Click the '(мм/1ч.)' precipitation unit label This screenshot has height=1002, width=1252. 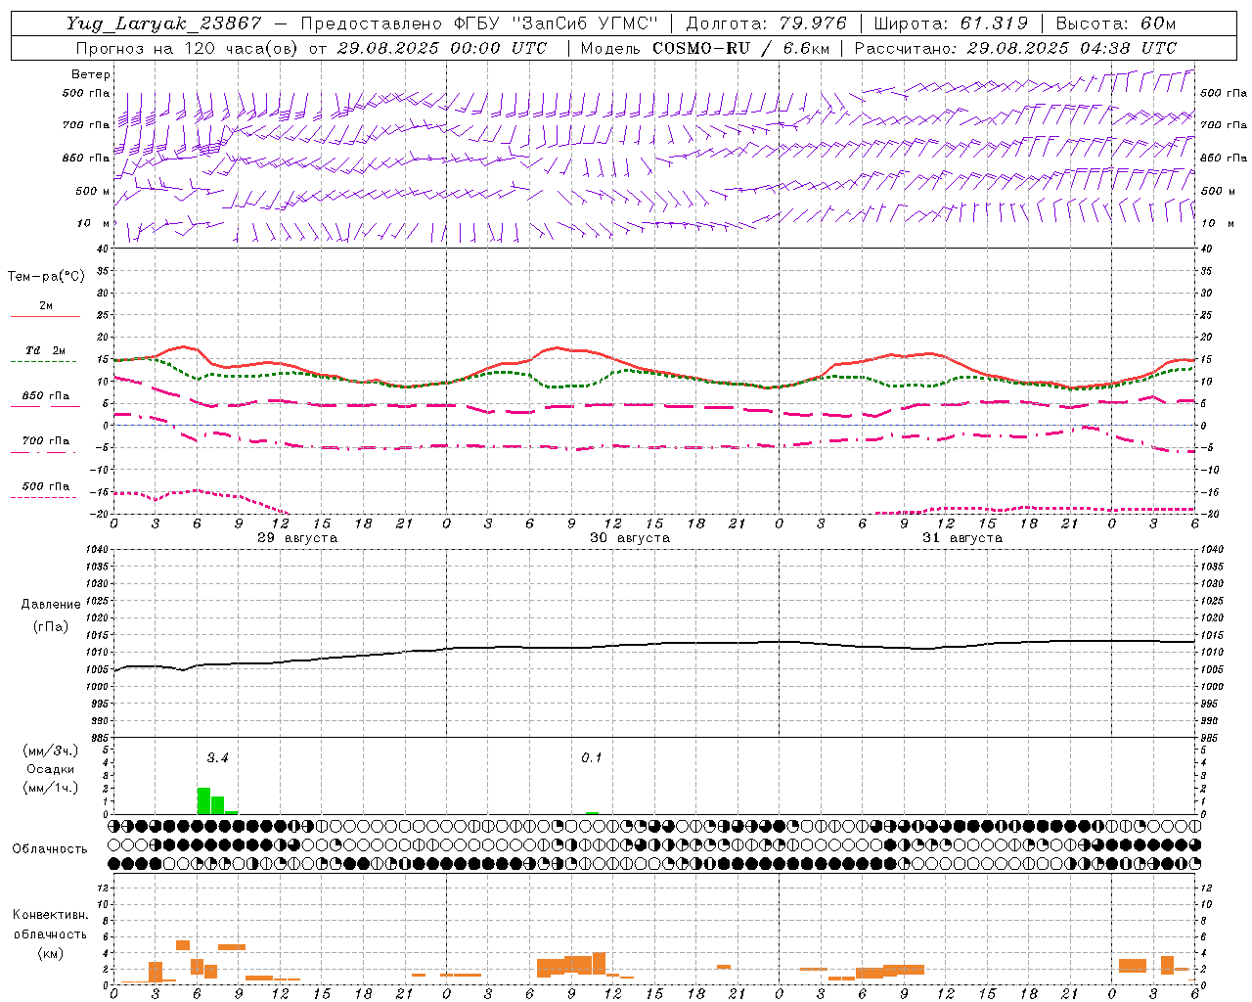pos(51,788)
